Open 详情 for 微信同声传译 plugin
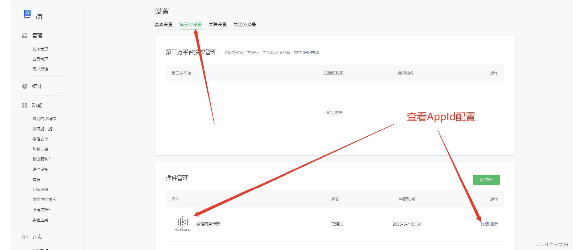The width and height of the screenshot is (573, 250). pyautogui.click(x=485, y=224)
